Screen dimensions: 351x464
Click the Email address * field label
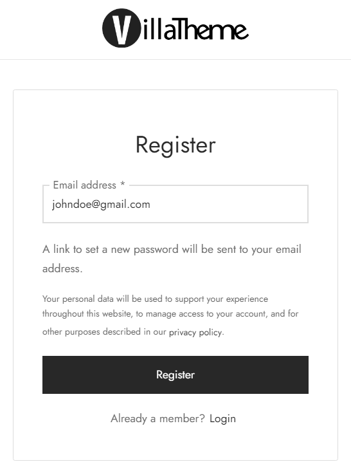pyautogui.click(x=89, y=185)
